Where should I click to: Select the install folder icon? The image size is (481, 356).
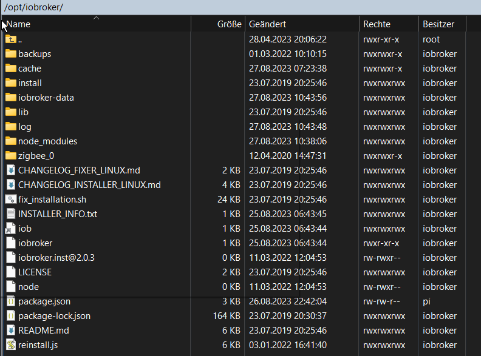tap(11, 83)
